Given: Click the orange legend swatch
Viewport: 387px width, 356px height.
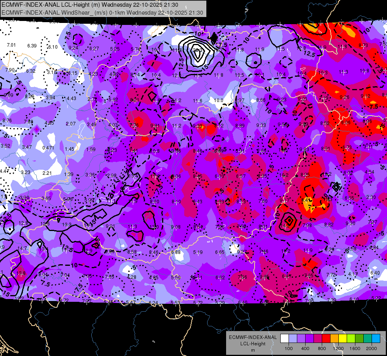Looking at the screenshot, I should (334, 338).
